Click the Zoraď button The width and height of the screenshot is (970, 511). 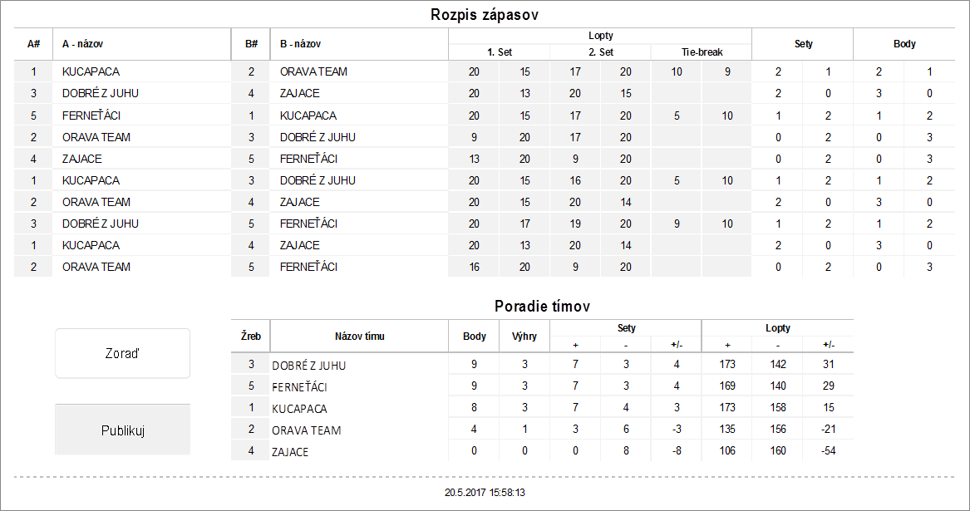coord(122,353)
